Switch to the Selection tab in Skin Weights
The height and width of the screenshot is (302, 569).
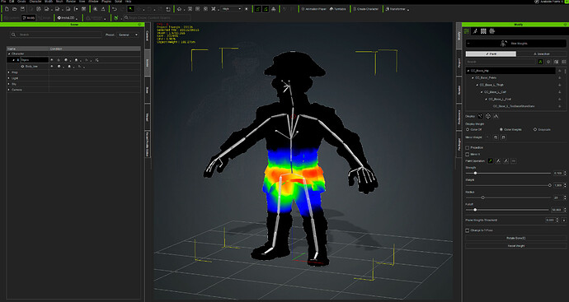[542, 54]
